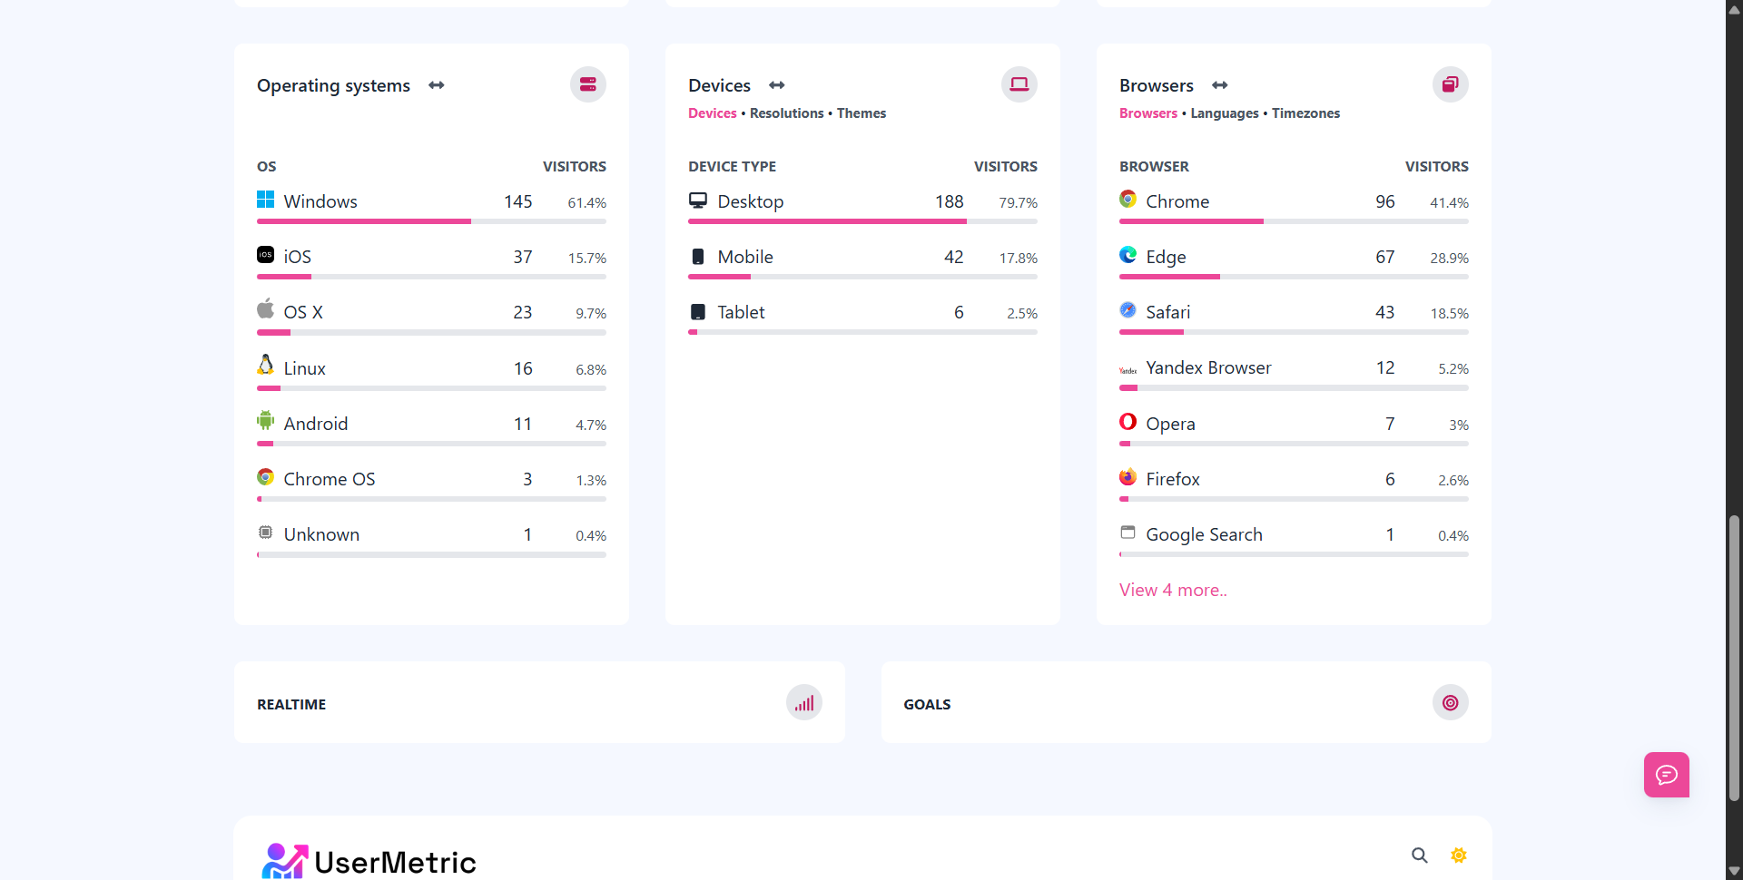This screenshot has height=880, width=1743.
Task: Click the Desktop visitors progress bar
Action: 862,221
